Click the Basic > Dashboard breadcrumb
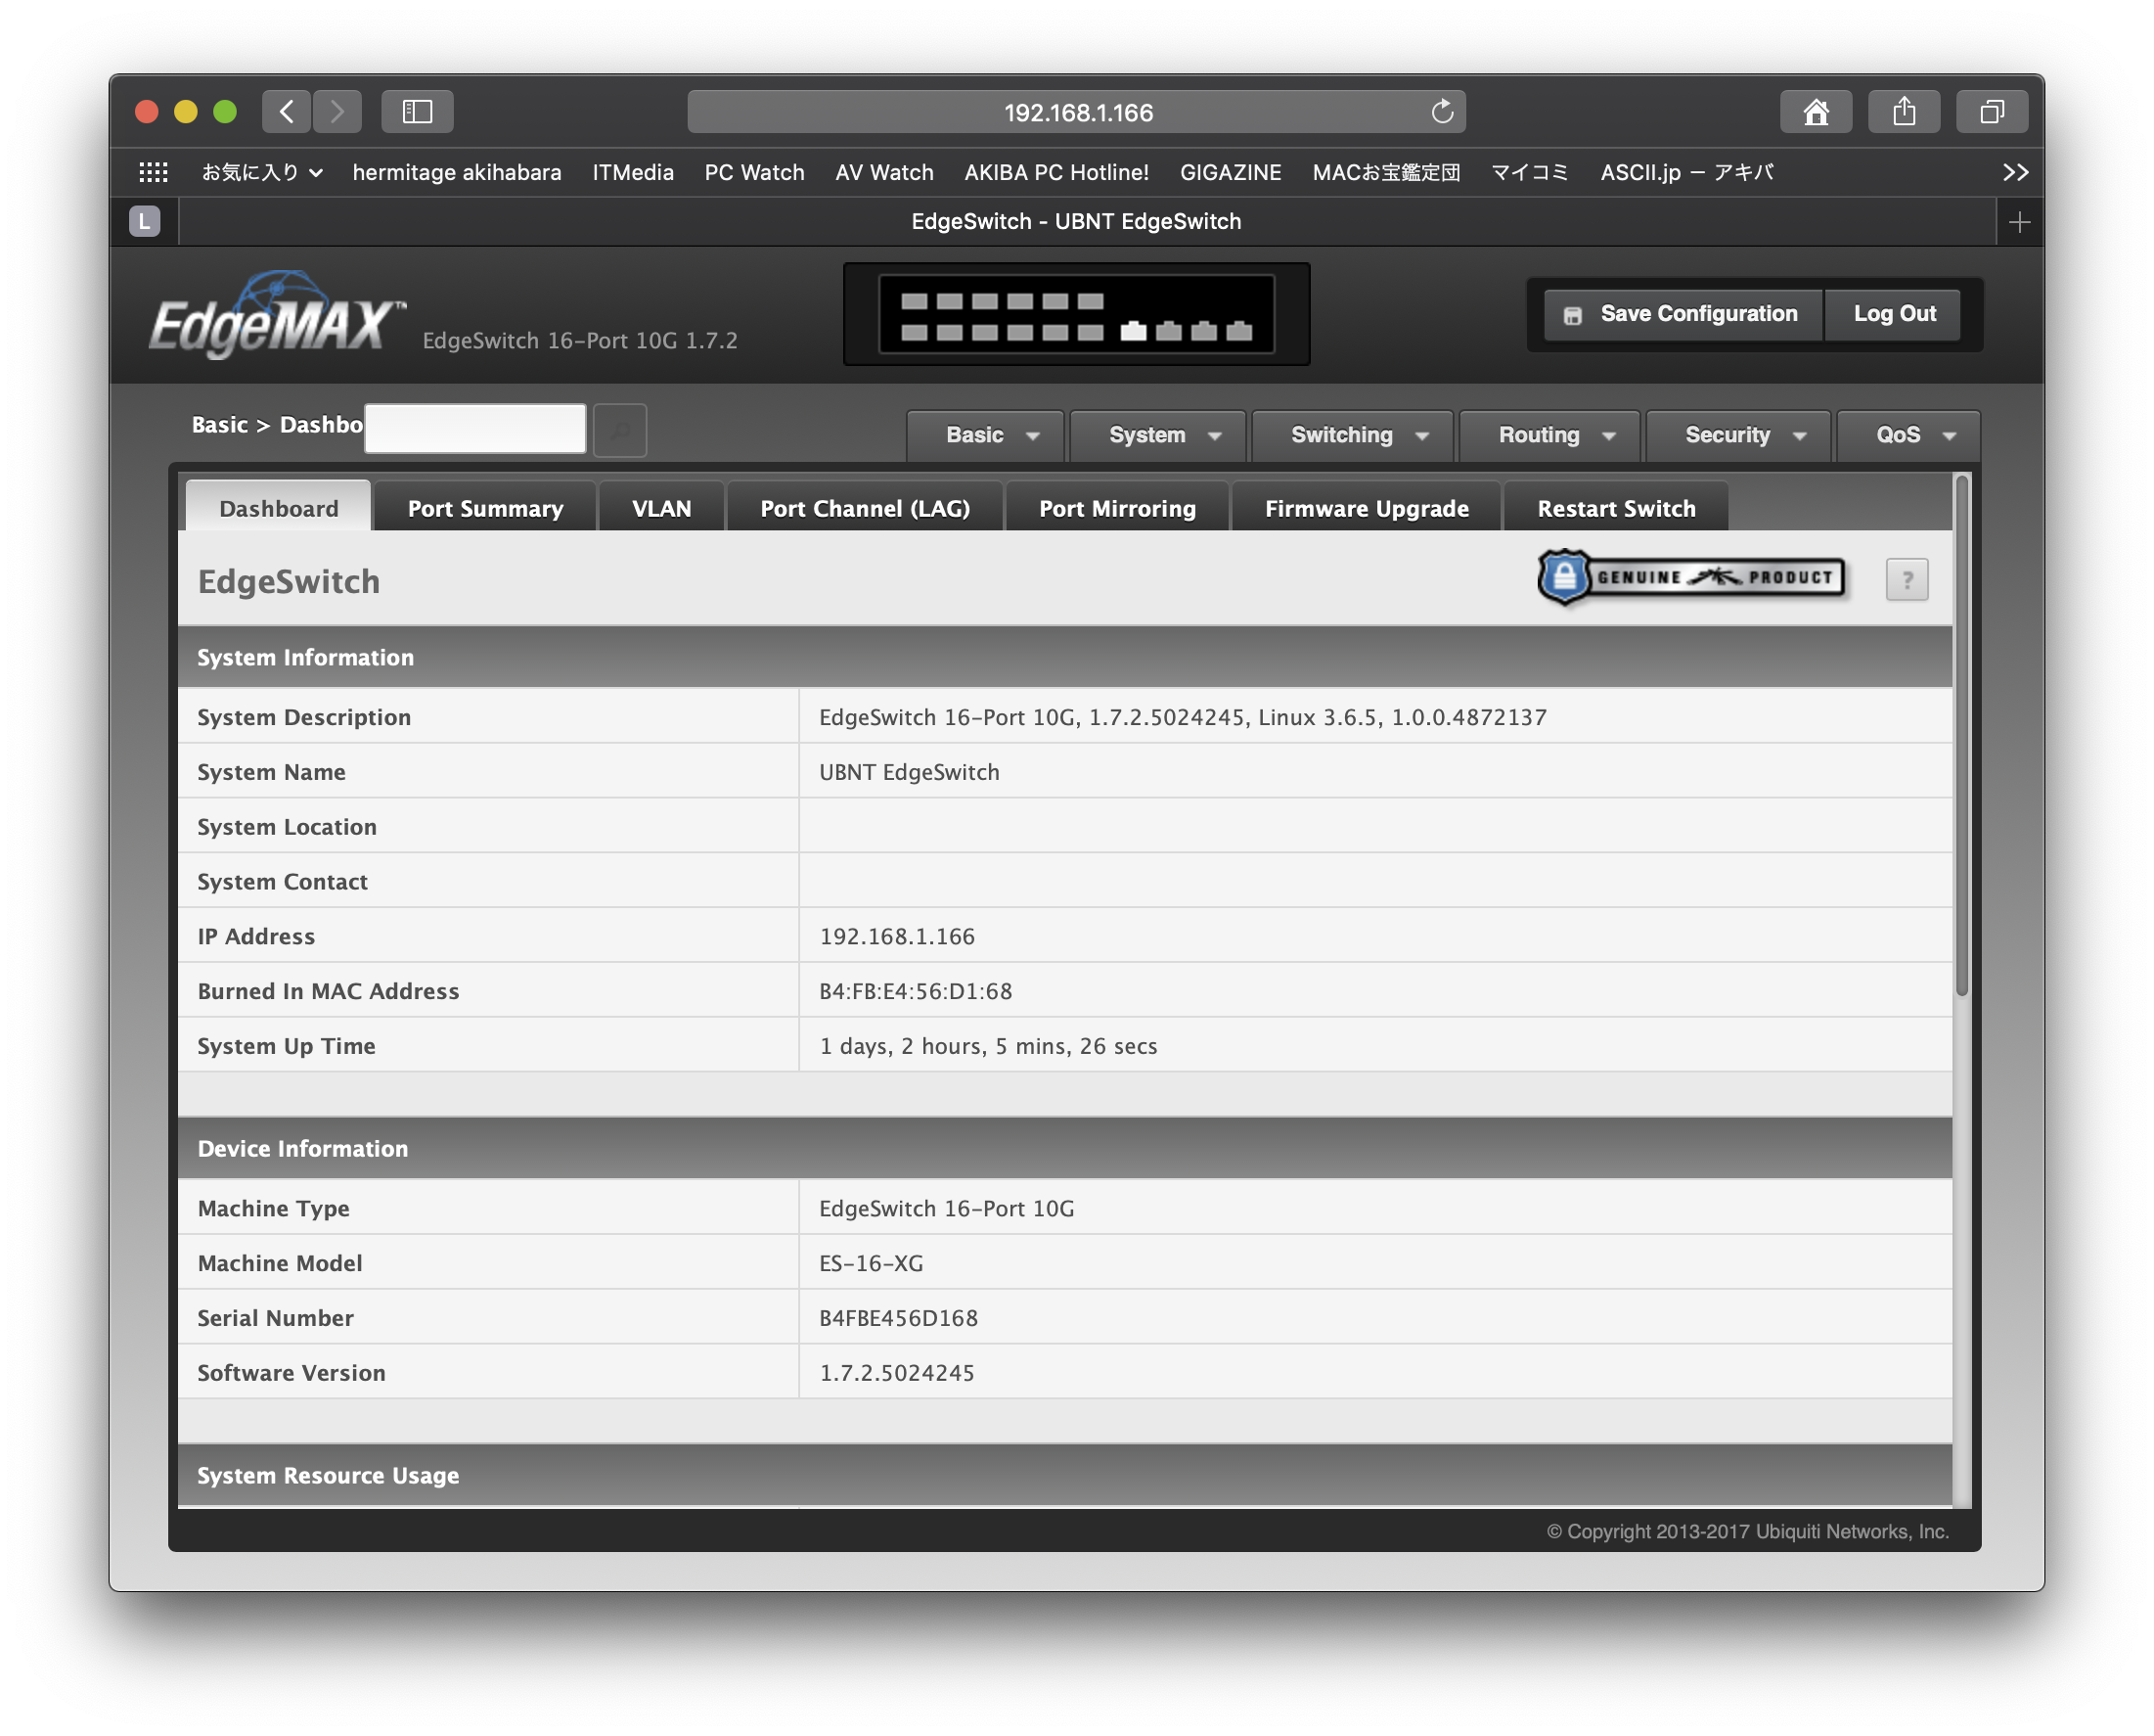Viewport: 2154px width, 1736px height. pos(277,425)
